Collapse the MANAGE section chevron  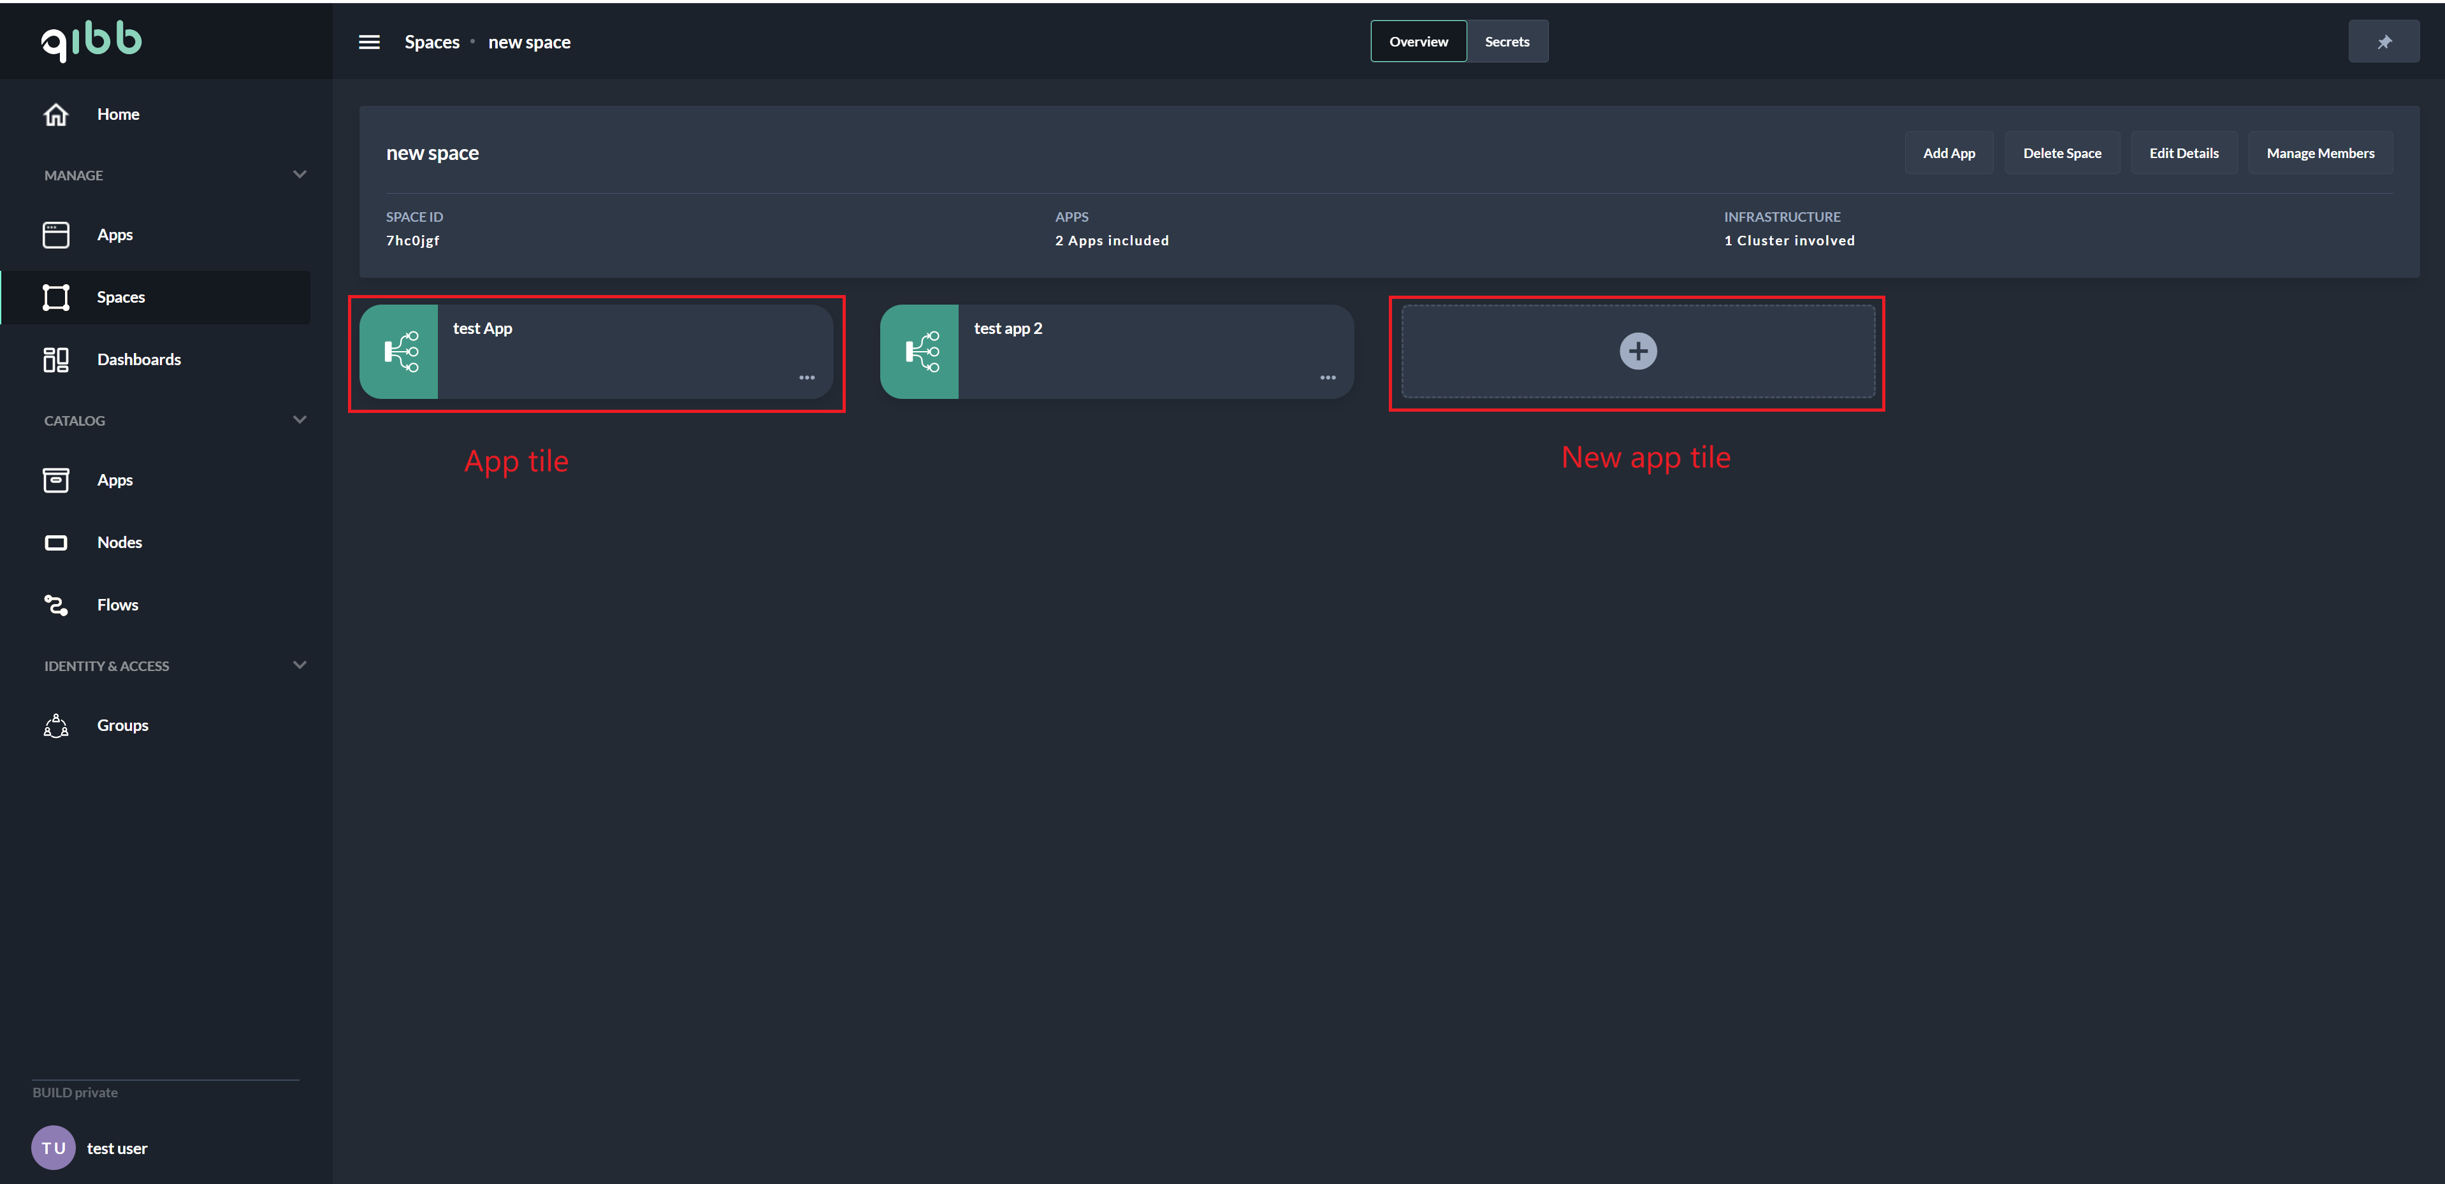300,175
